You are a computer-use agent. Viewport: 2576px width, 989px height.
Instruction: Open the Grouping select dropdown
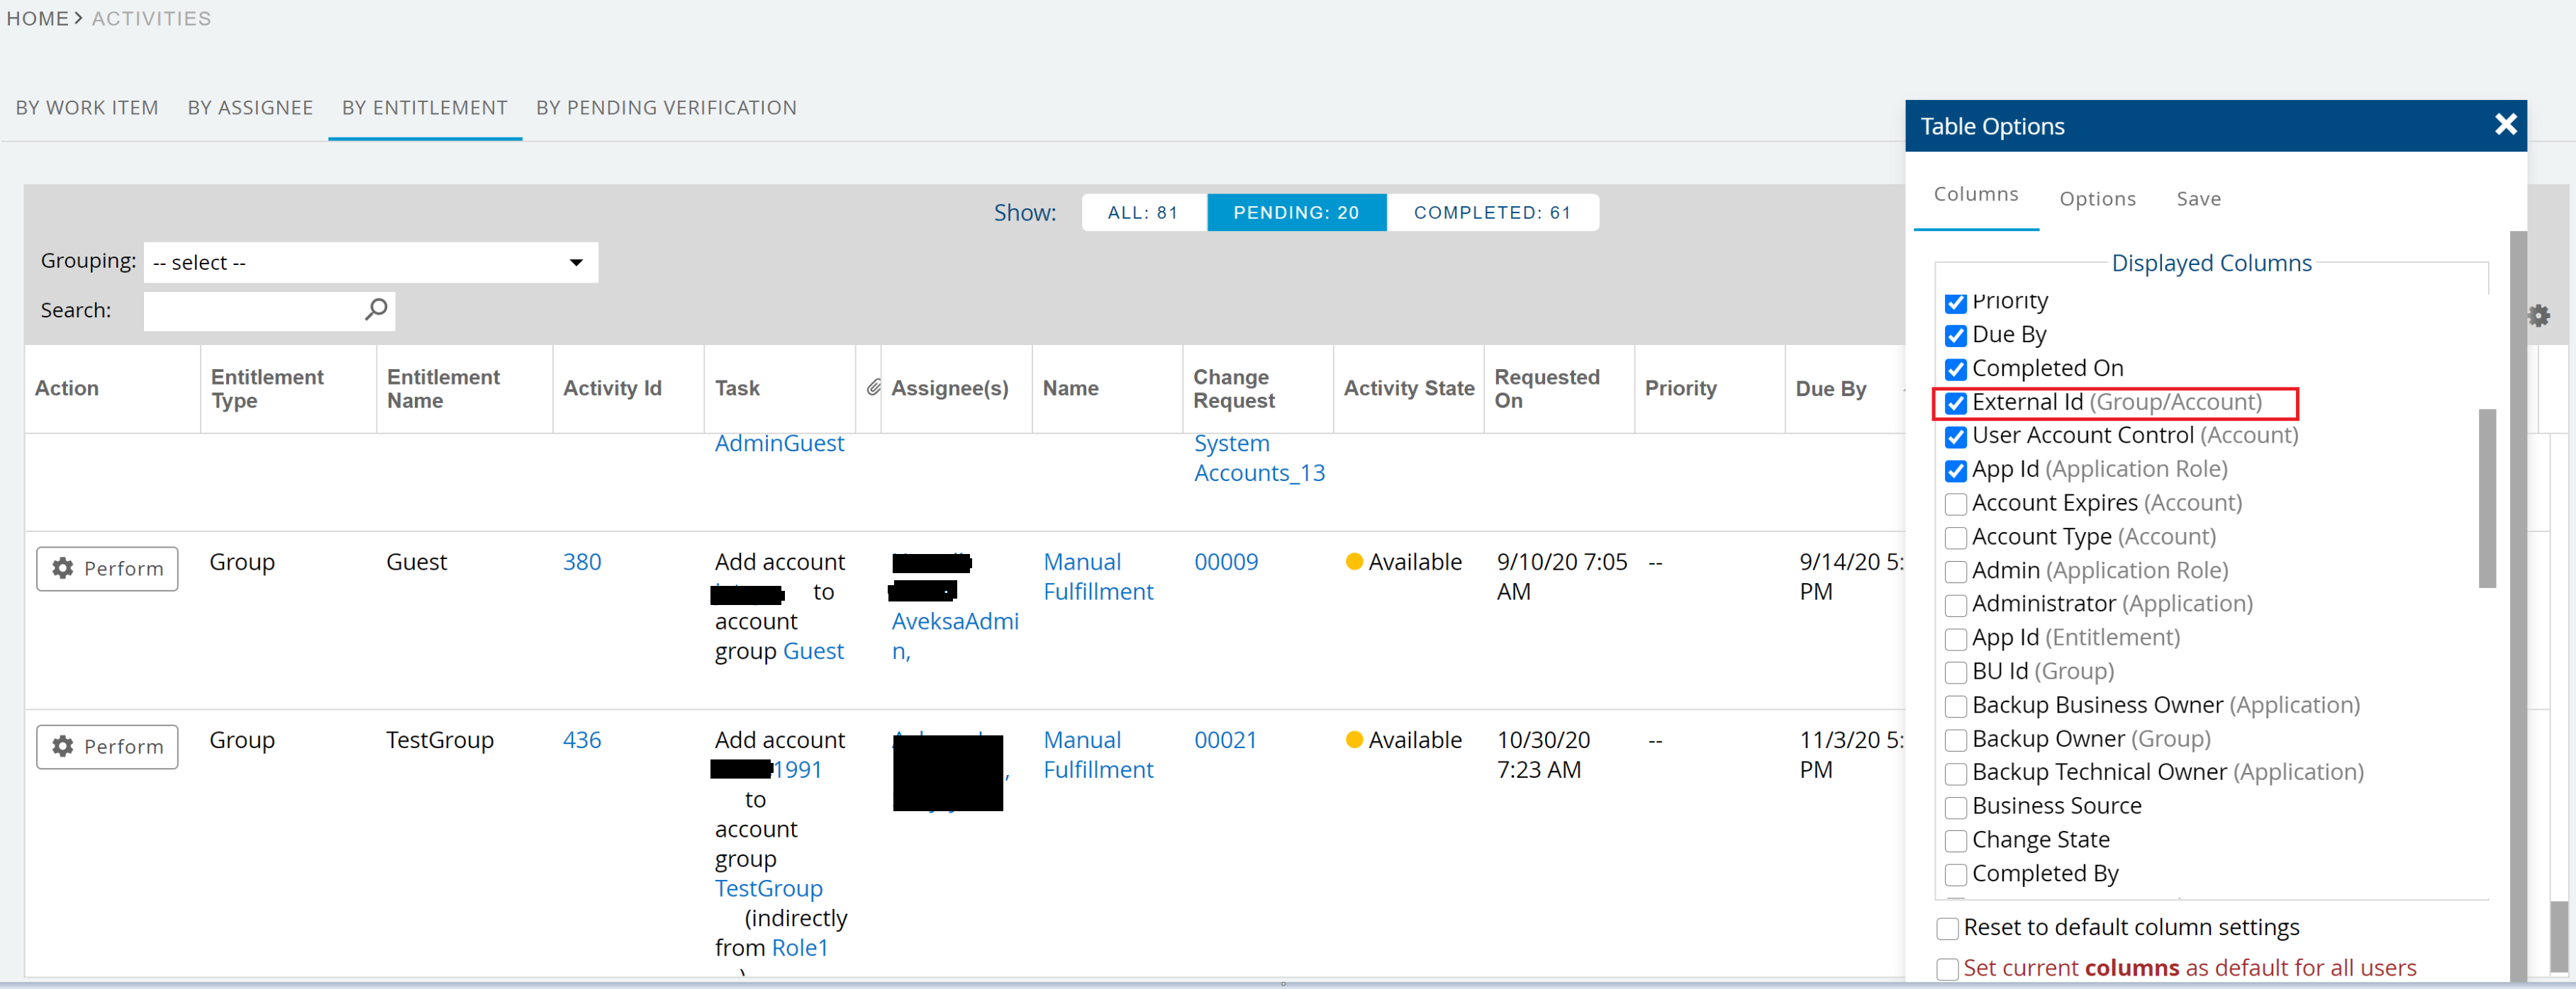tap(370, 263)
